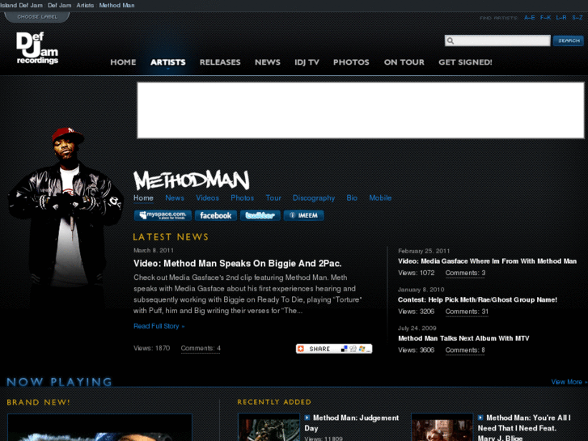The width and height of the screenshot is (588, 441).
Task: Click the March 8, 2011 date text
Action: pos(154,250)
